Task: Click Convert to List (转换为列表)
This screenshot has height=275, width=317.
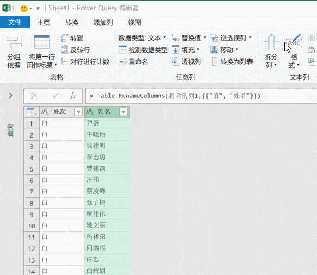Action: coord(232,62)
